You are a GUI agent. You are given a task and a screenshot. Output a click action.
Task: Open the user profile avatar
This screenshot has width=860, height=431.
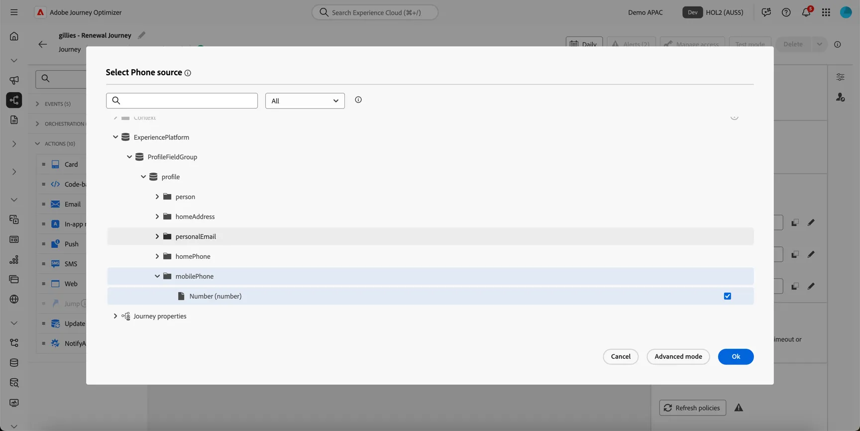846,12
